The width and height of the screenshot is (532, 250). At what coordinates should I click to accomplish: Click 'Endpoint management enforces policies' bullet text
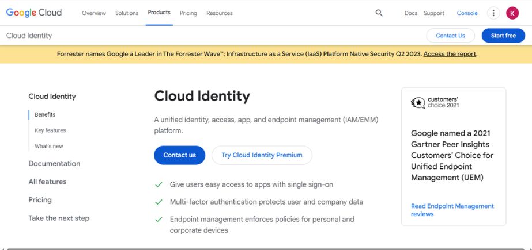click(x=262, y=225)
